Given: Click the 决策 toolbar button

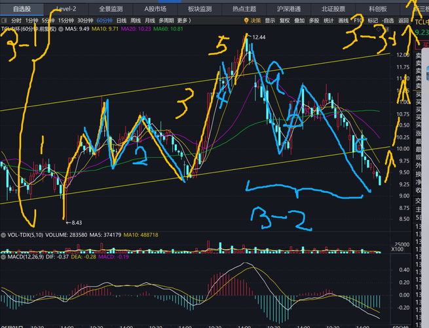Looking at the screenshot, I should pyautogui.click(x=255, y=20).
